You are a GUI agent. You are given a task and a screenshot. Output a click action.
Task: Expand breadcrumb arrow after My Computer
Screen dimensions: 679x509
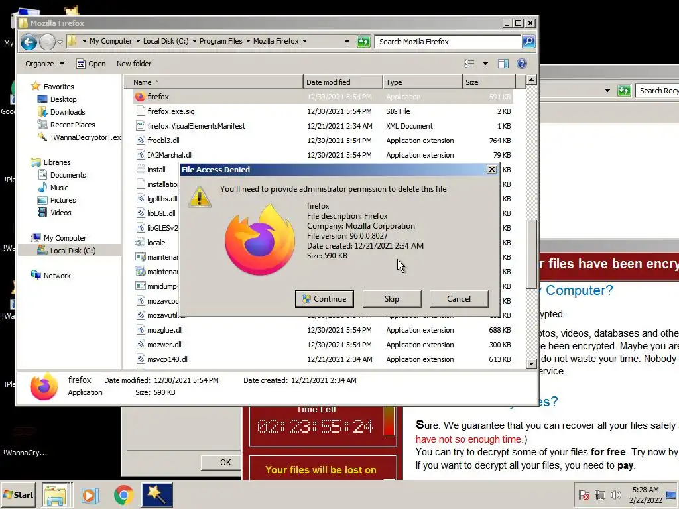tap(138, 42)
